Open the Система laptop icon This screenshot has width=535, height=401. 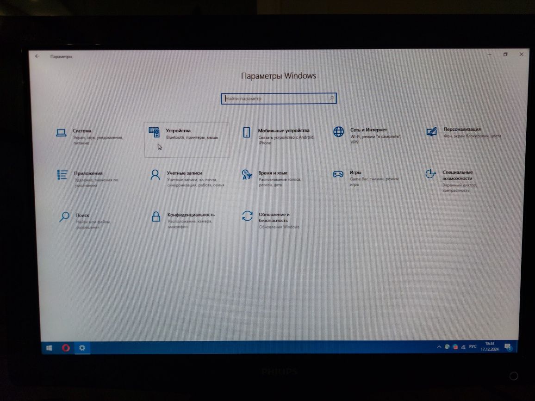pos(61,133)
